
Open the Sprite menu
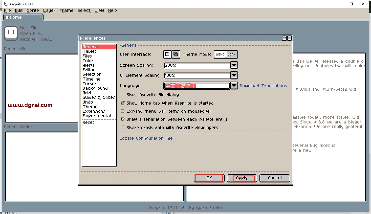pos(33,10)
